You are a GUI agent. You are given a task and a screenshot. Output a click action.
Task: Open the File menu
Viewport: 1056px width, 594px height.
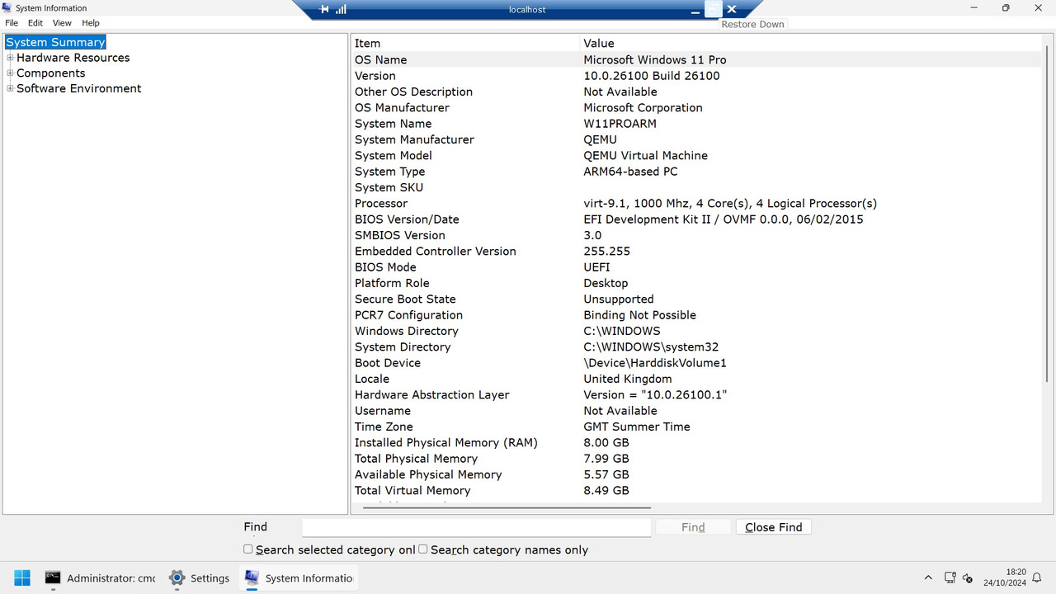(12, 23)
